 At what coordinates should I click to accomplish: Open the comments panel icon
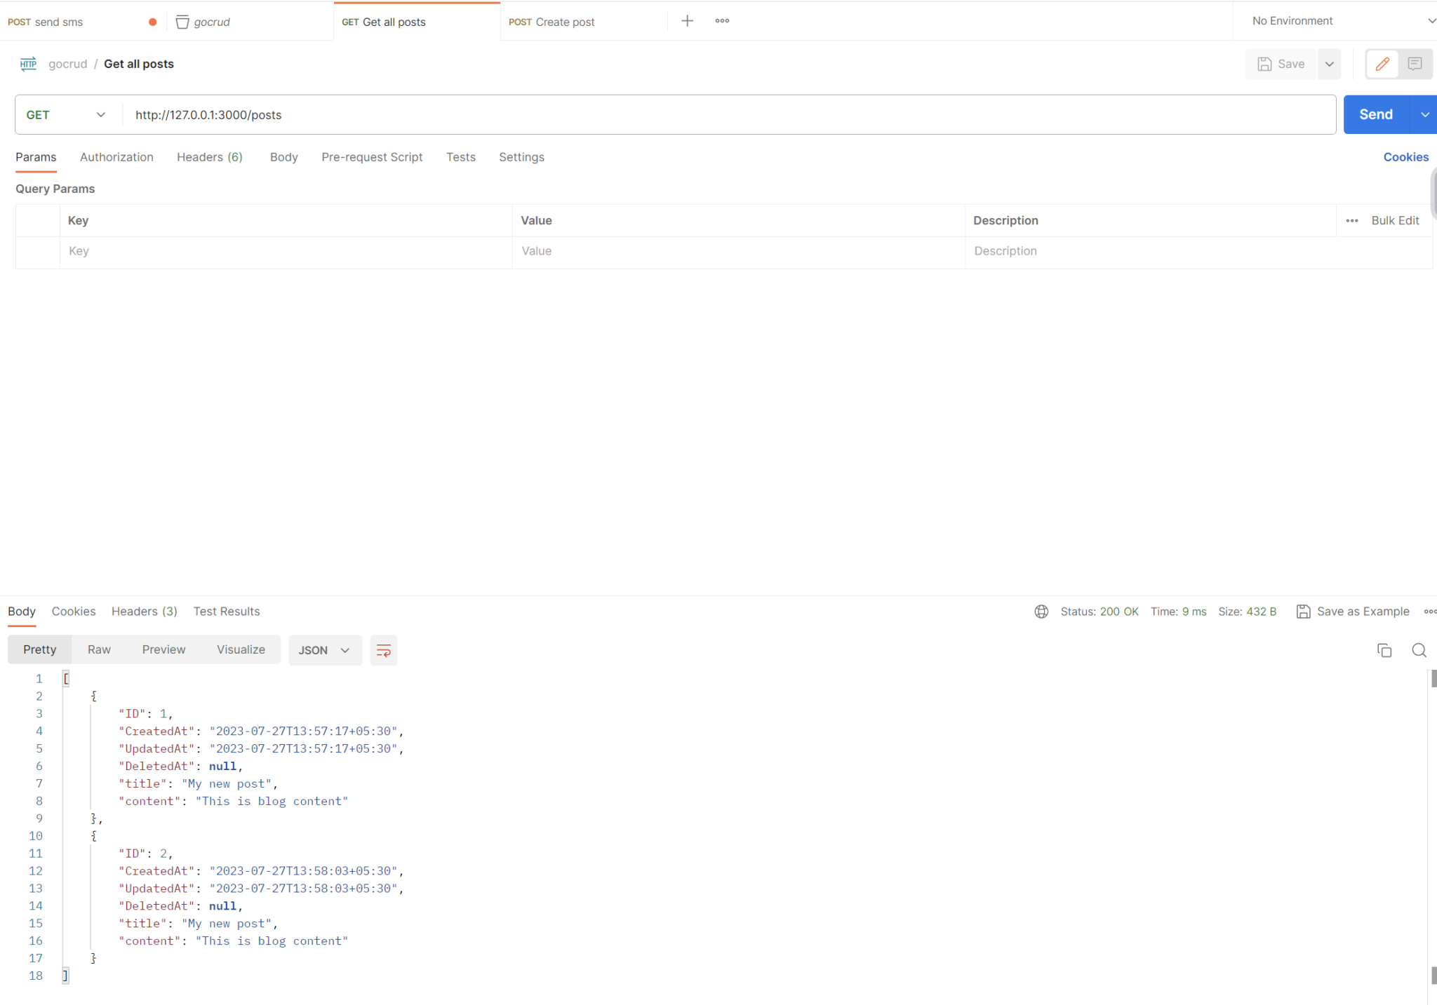coord(1415,64)
